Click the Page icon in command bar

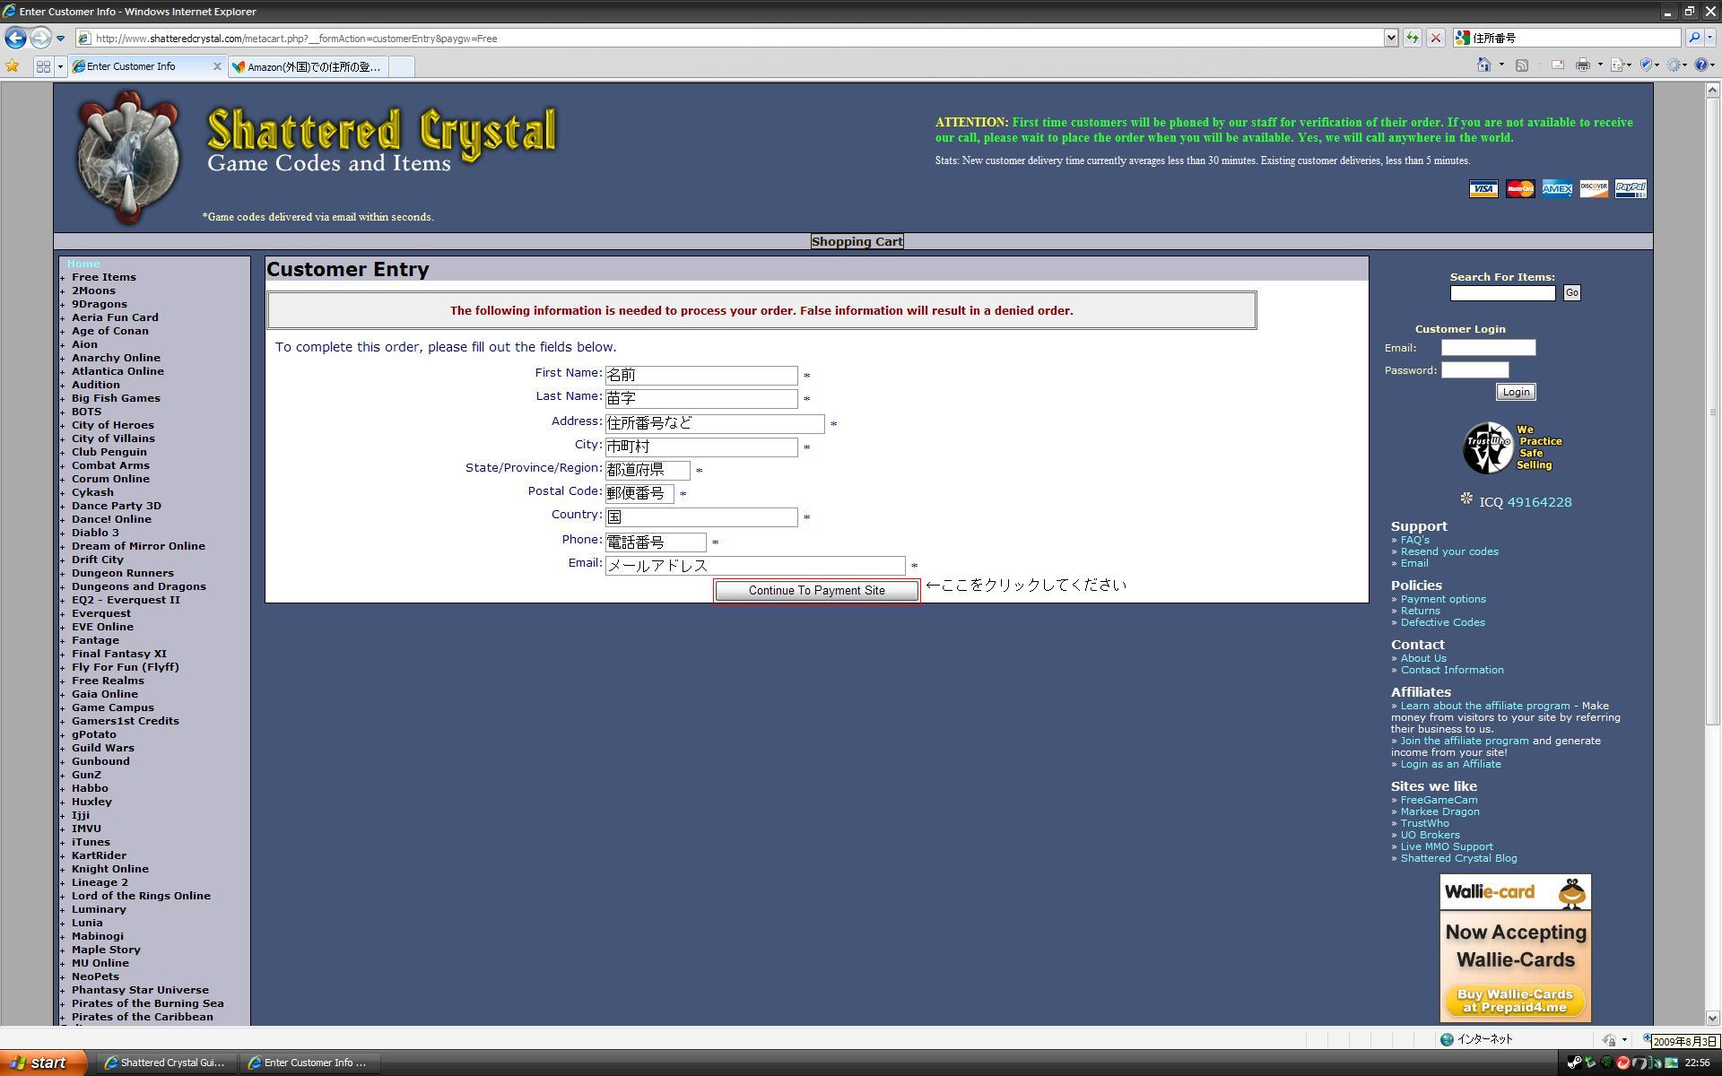1618,65
